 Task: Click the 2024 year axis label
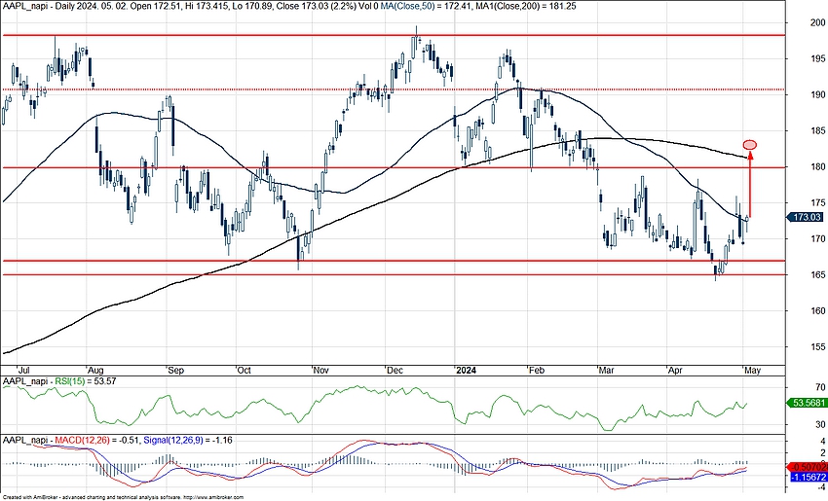pos(467,371)
